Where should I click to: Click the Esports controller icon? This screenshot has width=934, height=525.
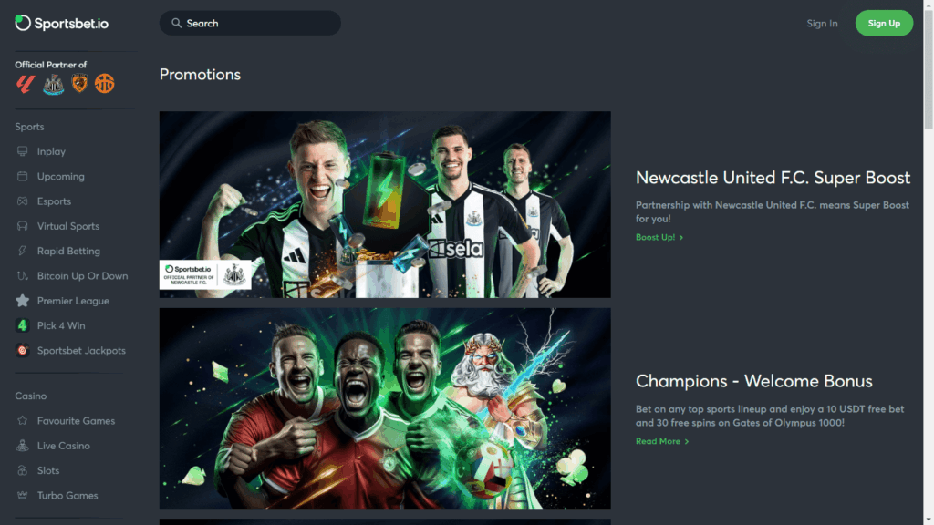(x=23, y=201)
